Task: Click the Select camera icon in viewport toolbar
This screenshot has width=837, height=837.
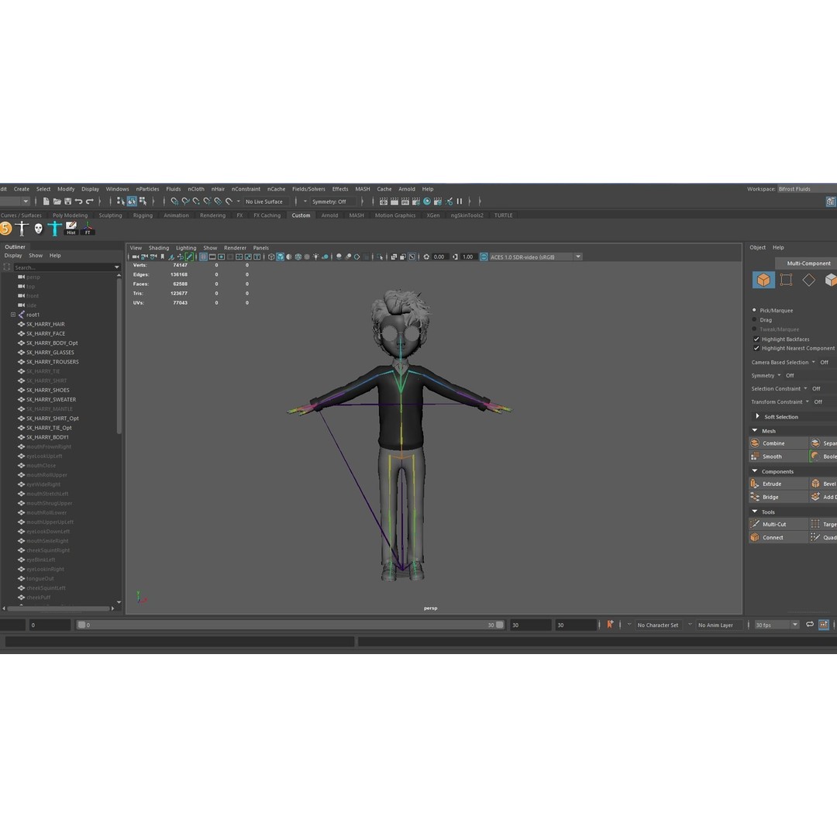Action: [135, 257]
